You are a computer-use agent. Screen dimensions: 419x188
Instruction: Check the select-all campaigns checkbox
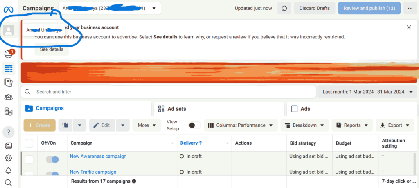[29, 143]
